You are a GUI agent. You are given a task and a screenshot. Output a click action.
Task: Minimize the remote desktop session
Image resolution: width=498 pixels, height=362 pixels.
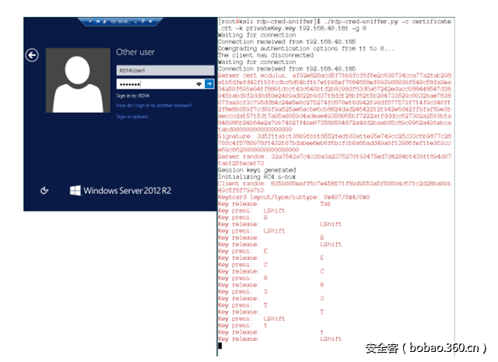click(x=135, y=23)
